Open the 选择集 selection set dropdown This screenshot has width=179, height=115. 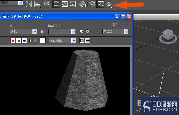pos(21,3)
